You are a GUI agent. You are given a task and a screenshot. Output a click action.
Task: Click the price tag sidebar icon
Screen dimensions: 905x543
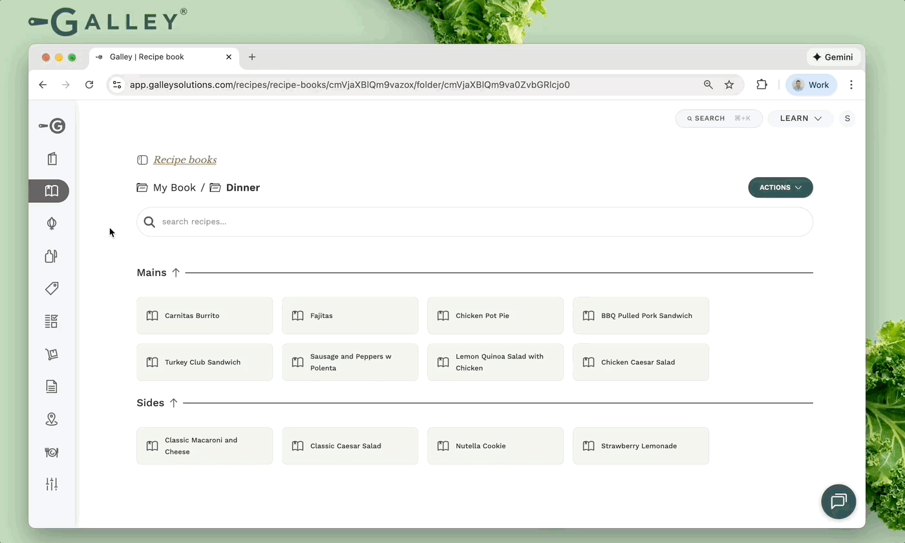pos(52,288)
